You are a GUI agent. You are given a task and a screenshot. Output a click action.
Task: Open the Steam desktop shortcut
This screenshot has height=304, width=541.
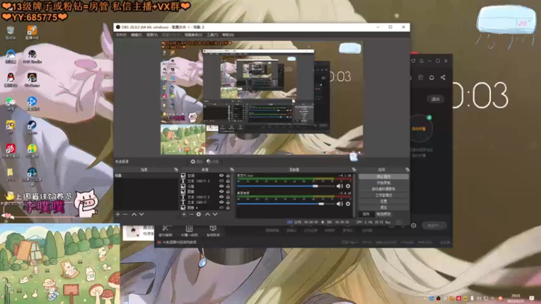(x=32, y=128)
